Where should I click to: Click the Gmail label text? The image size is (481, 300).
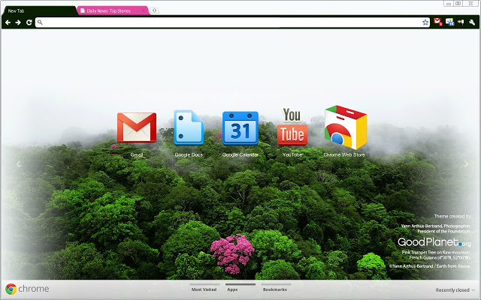137,155
